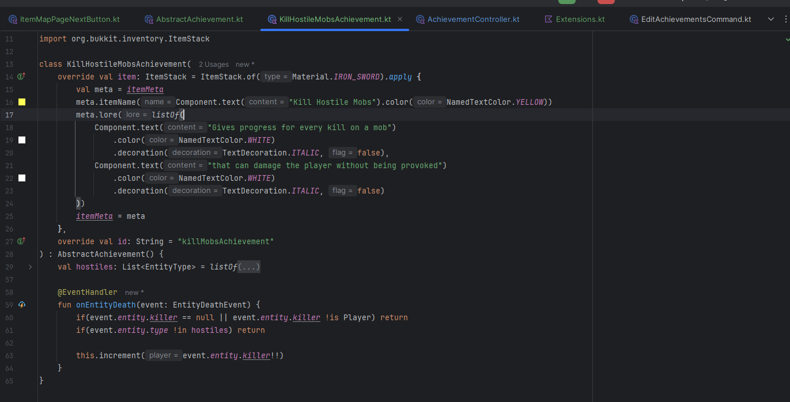Viewport: 790px width, 402px height.
Task: Click the Kotlin file icon on Extensions.kt tab
Action: click(x=548, y=19)
